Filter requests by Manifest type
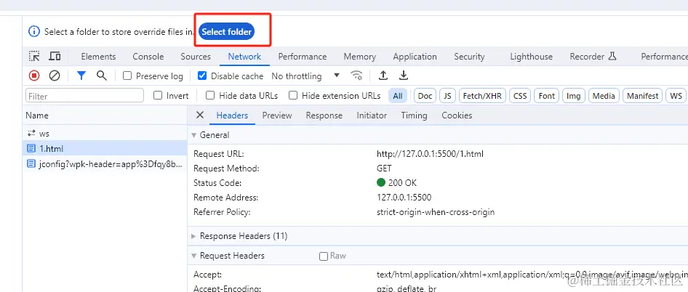This screenshot has height=292, width=688. click(x=643, y=96)
